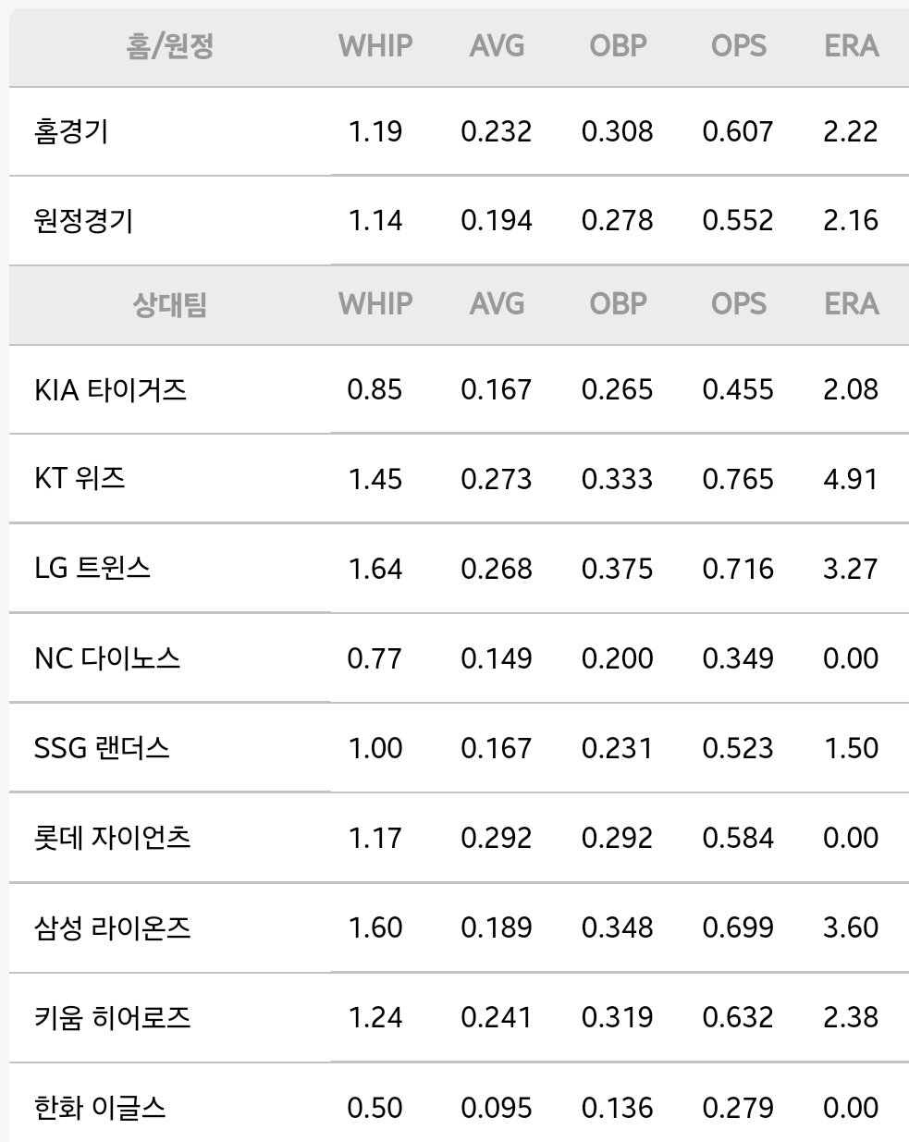909x1142 pixels.
Task: Click the 상대팀 section header
Action: click(170, 303)
